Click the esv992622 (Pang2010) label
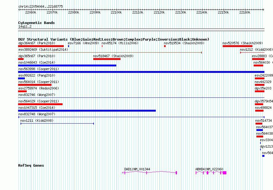This screenshot has width=273, height=190. tap(37, 75)
